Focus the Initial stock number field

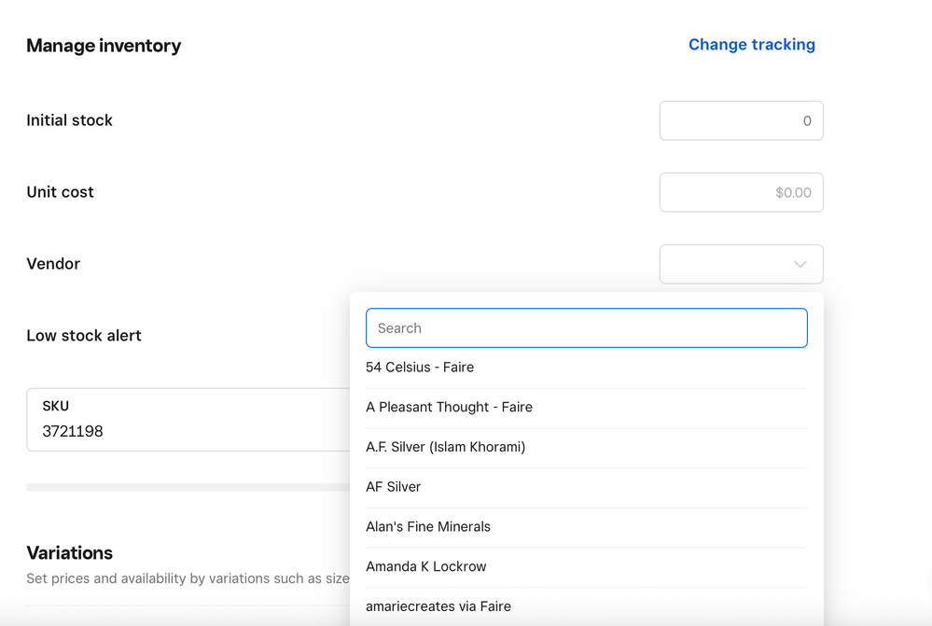click(741, 120)
